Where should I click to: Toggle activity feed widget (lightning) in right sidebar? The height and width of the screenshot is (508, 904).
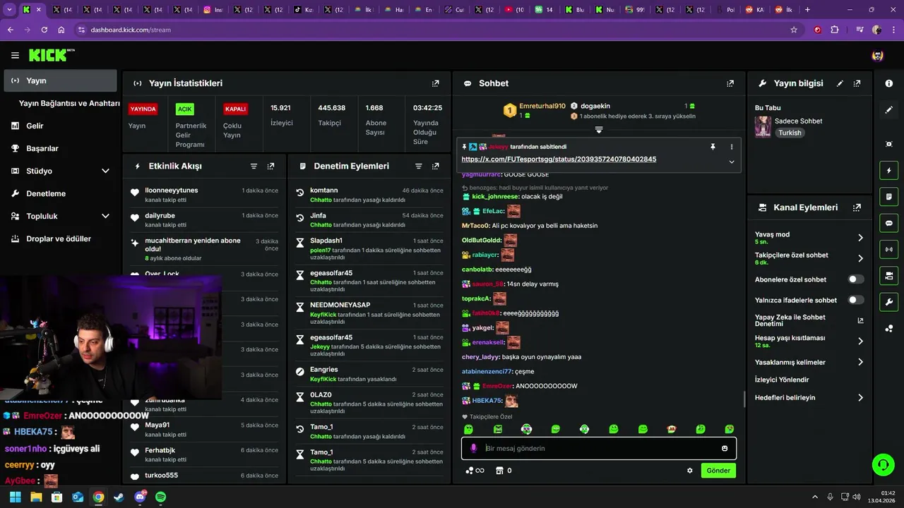tap(889, 171)
